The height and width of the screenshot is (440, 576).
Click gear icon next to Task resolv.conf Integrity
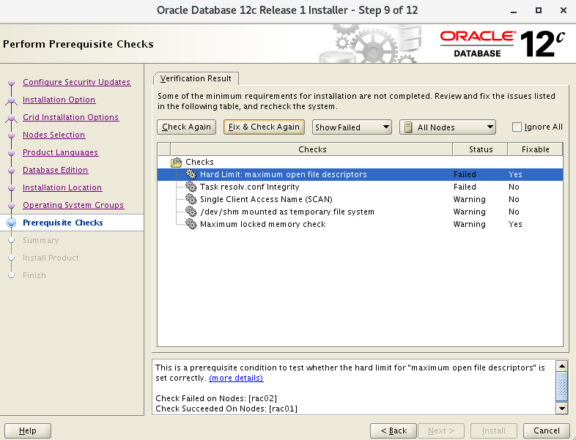[x=191, y=187]
